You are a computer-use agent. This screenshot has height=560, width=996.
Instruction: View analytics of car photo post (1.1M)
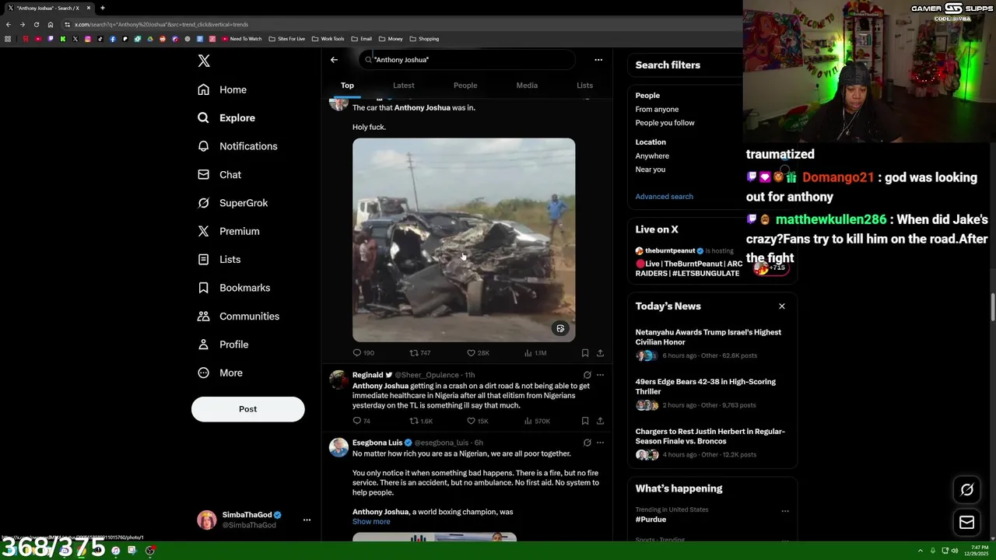[x=535, y=353]
